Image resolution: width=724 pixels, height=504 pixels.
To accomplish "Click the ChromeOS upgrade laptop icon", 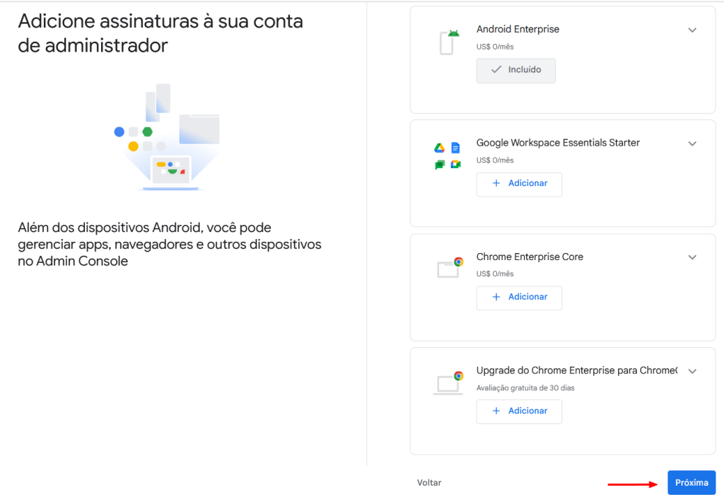I will tap(448, 382).
